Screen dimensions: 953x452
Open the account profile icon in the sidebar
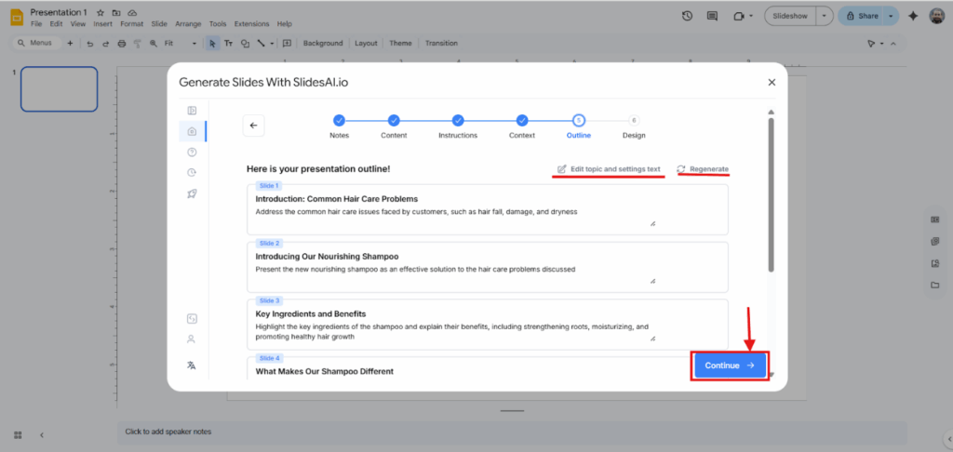point(191,339)
